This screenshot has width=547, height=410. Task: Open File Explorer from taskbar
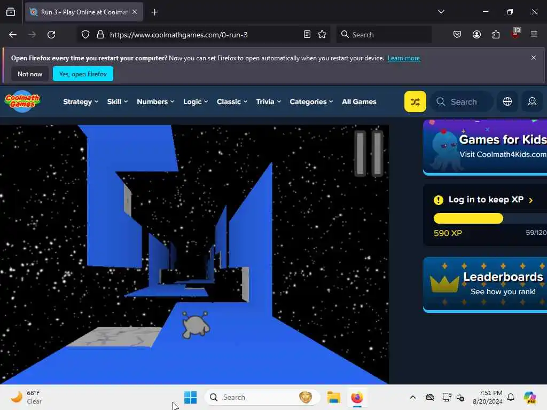click(x=333, y=397)
